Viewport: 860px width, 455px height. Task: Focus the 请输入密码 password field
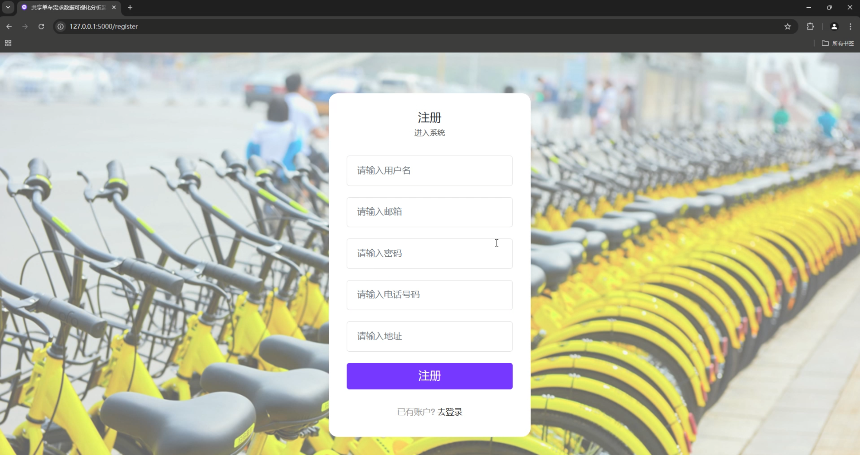click(x=429, y=253)
